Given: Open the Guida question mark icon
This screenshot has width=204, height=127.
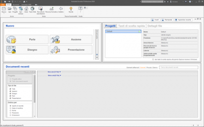Looking at the screenshot, I should [80, 9].
